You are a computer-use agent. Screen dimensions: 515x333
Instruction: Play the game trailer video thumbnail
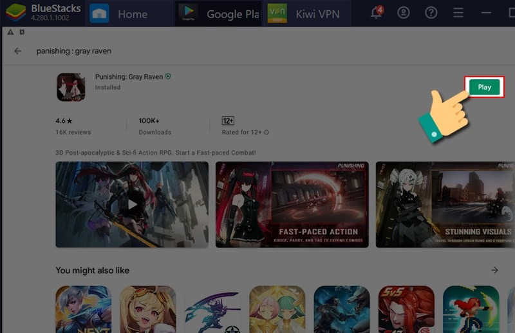(x=132, y=204)
